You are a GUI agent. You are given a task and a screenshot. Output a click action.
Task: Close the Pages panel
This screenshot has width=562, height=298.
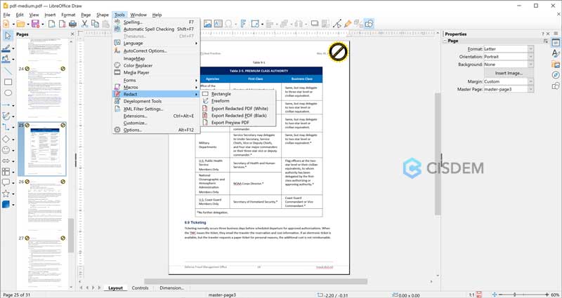click(72, 34)
